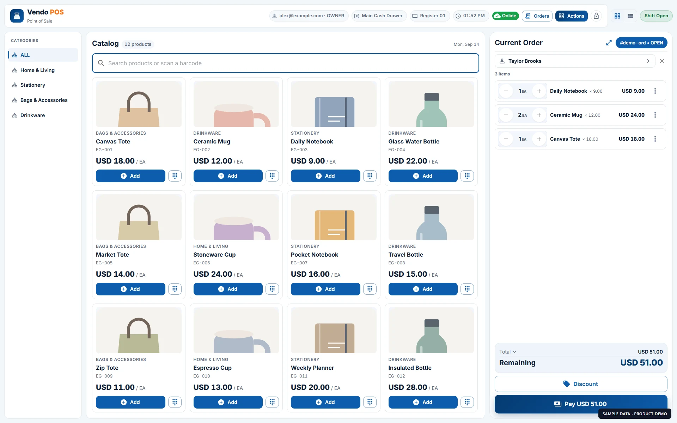Focus the product search barcode field
The height and width of the screenshot is (423, 677).
(x=285, y=63)
